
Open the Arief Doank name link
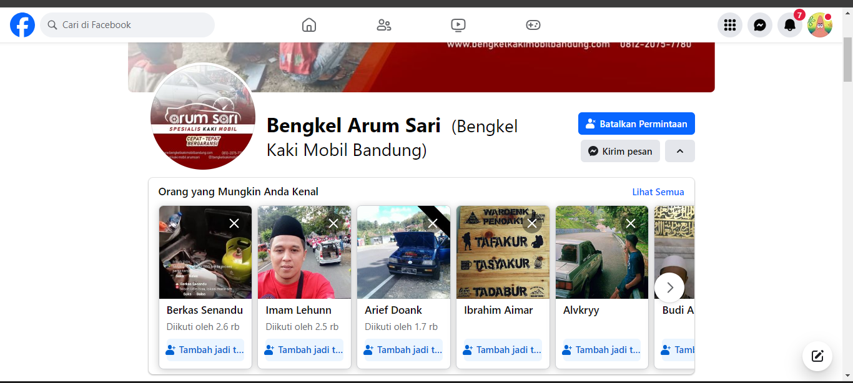[393, 310]
